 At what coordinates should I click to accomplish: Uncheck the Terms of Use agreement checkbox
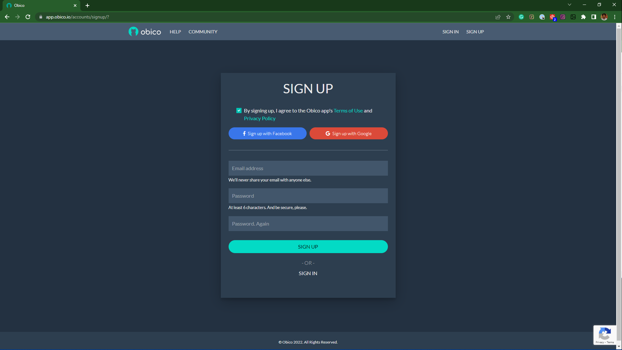click(239, 111)
